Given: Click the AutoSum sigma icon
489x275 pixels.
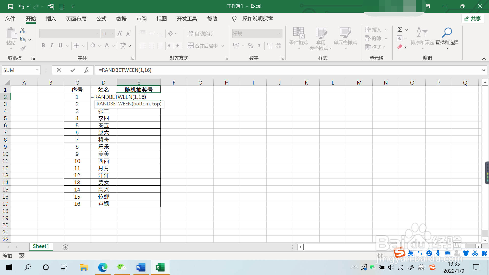Looking at the screenshot, I should tap(400, 30).
